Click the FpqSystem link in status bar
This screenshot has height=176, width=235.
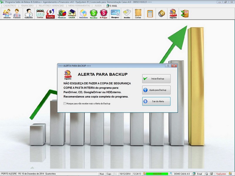(x=221, y=174)
